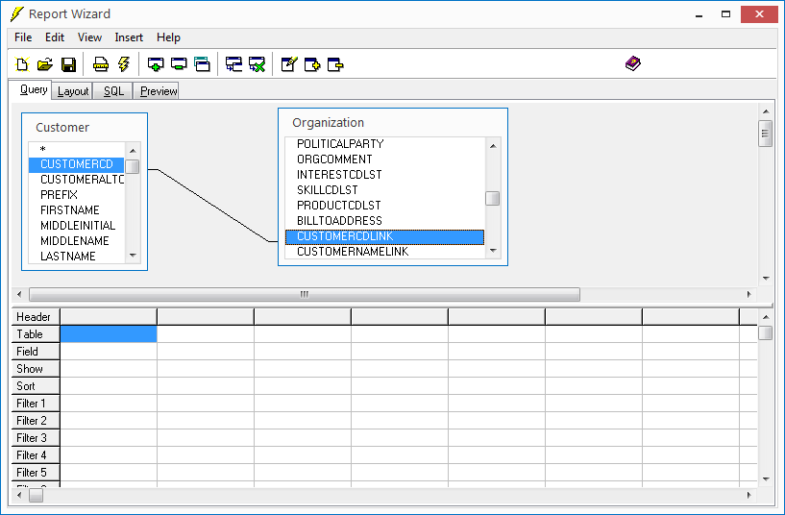Viewport: 785px width, 515px height.
Task: Select ORGCOMMENT in Organization table
Action: [385, 159]
